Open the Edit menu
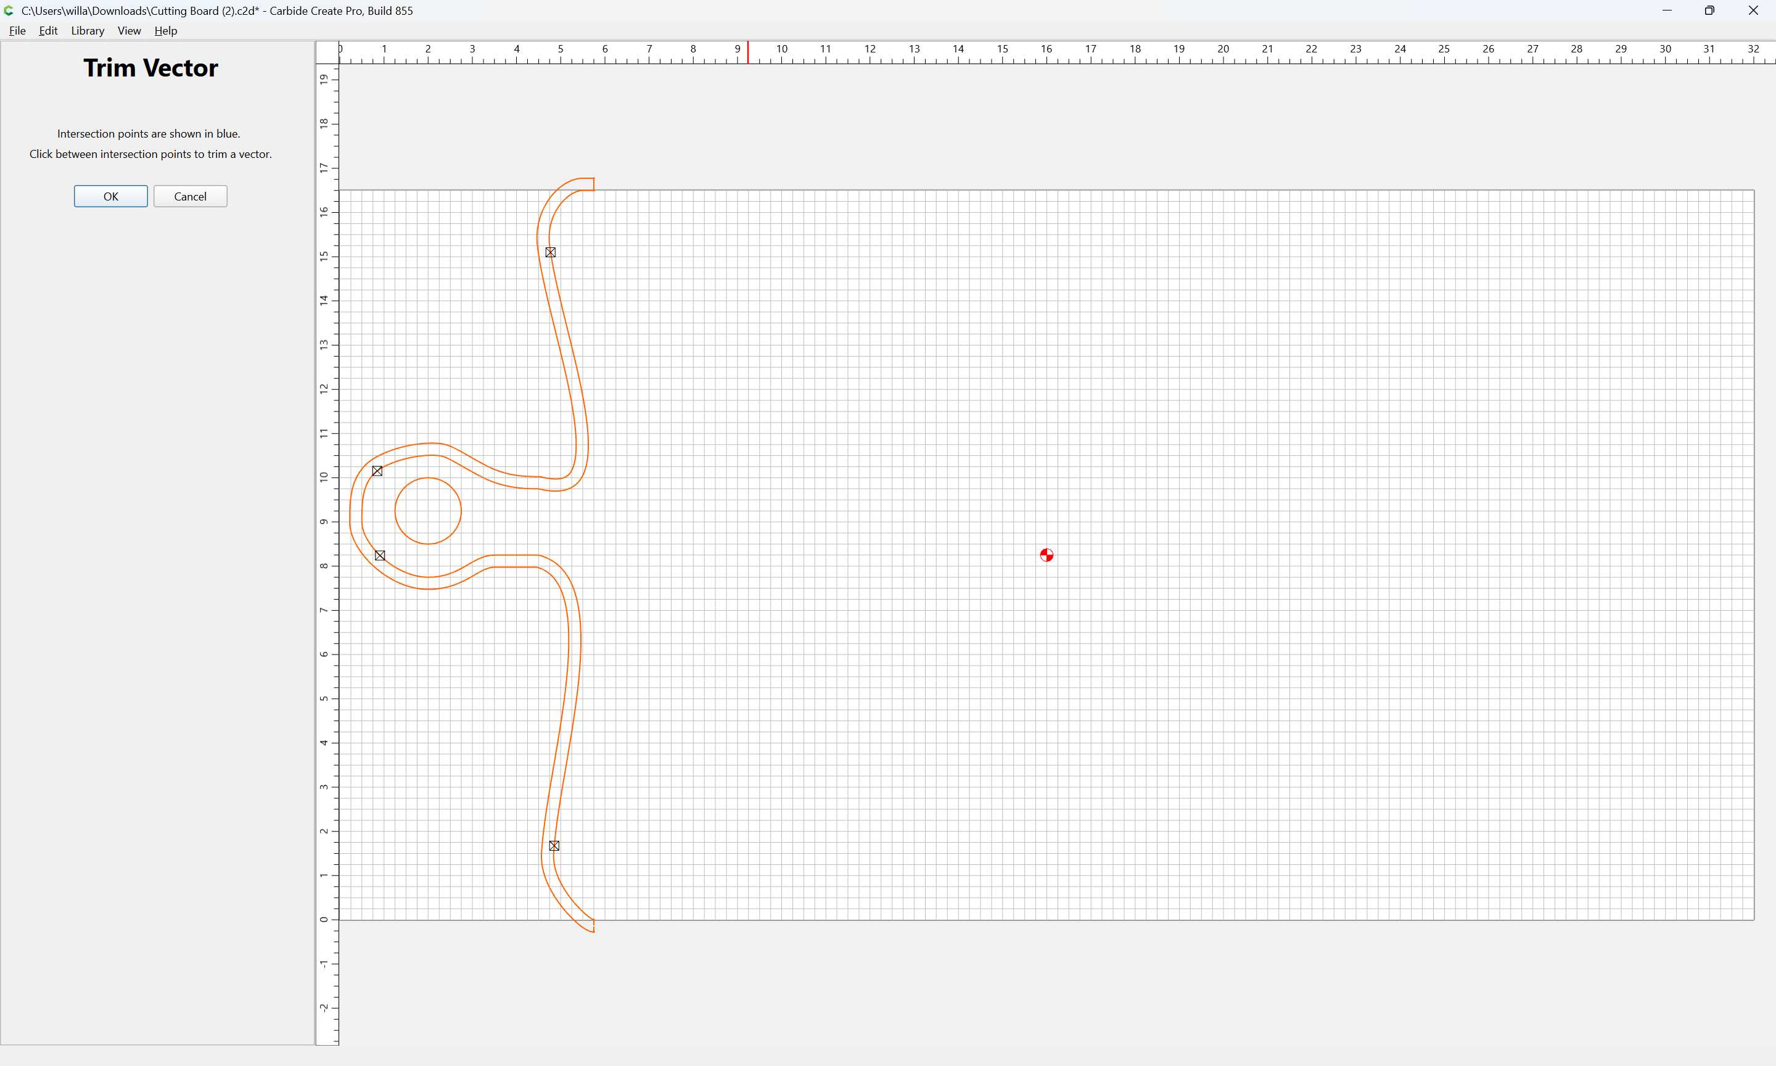This screenshot has height=1066, width=1776. [x=48, y=31]
